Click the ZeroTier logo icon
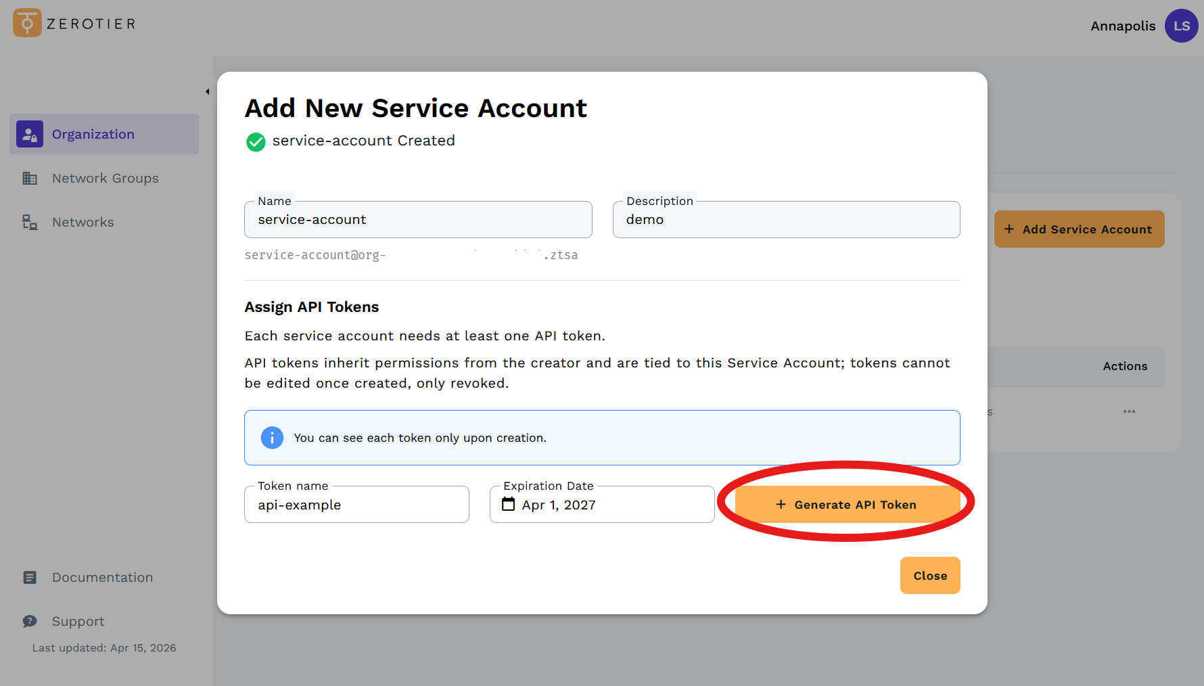The image size is (1204, 686). point(24,22)
